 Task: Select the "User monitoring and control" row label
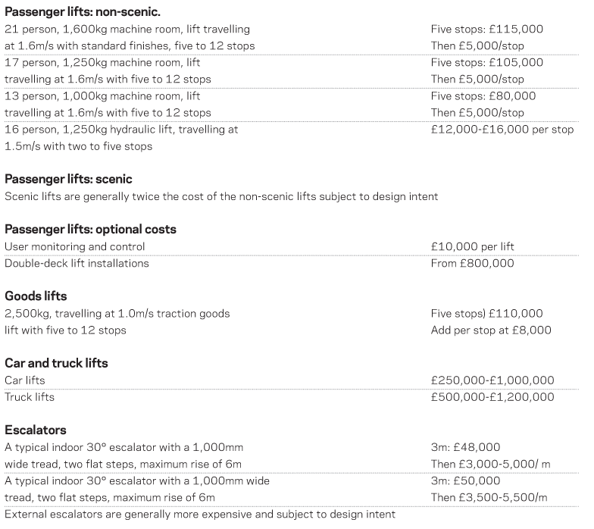[75, 246]
